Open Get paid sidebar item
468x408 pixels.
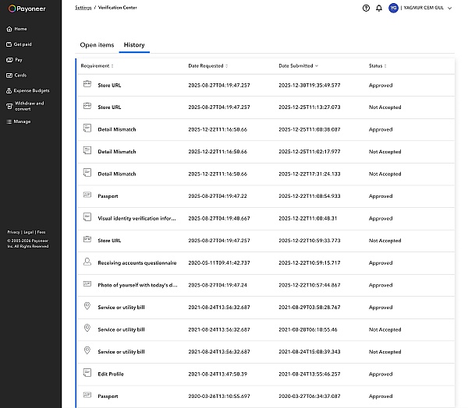[23, 44]
